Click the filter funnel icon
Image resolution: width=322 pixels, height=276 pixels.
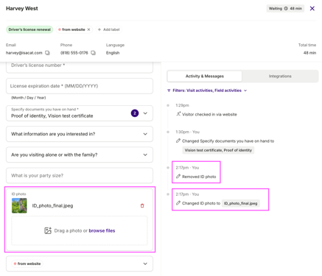[169, 91]
